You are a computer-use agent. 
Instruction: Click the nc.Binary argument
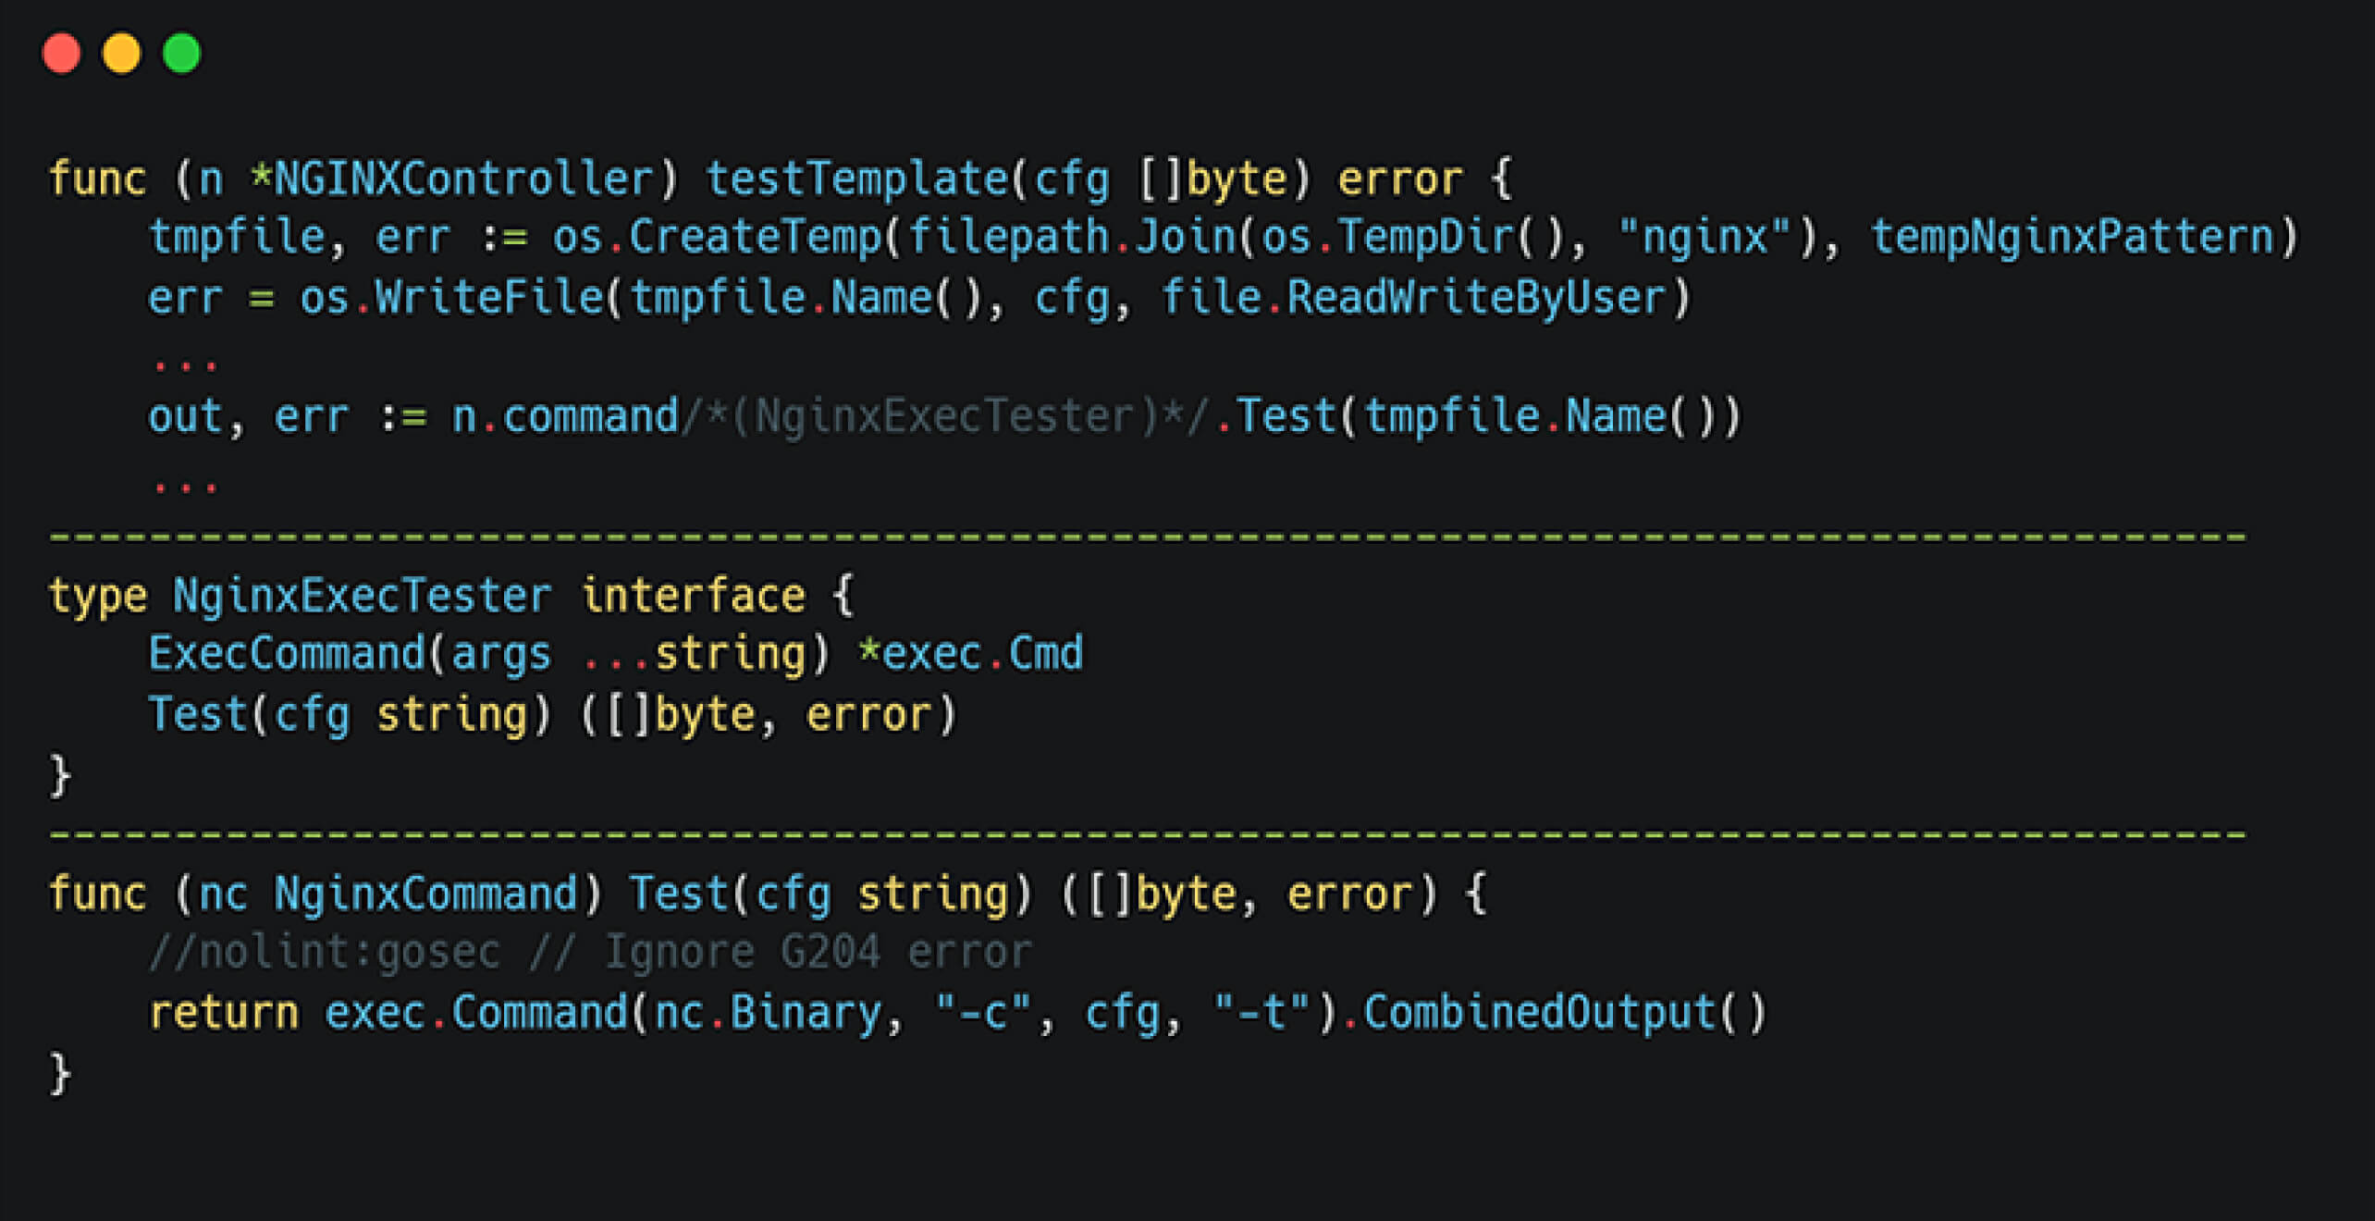(x=768, y=1013)
